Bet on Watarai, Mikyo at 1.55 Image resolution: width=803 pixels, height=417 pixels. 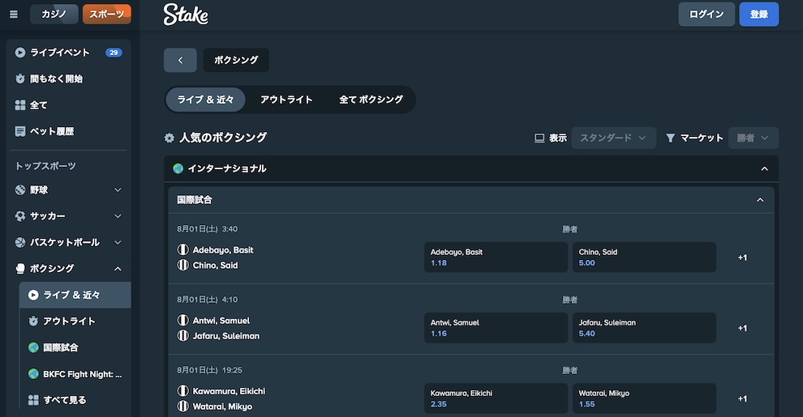[644, 398]
